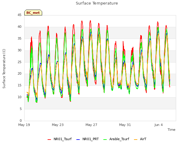Click the 10 y-axis tick label
This screenshot has height=145, width=194.
tap(19, 97)
